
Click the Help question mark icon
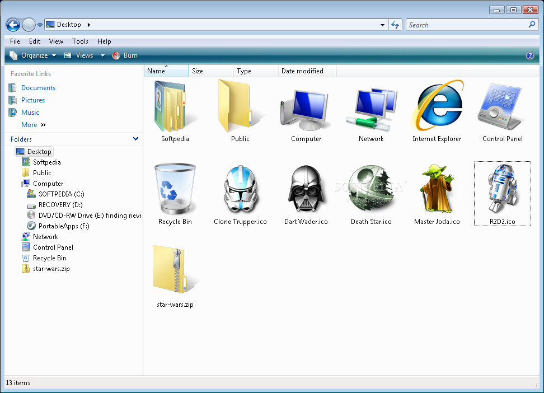tap(530, 55)
